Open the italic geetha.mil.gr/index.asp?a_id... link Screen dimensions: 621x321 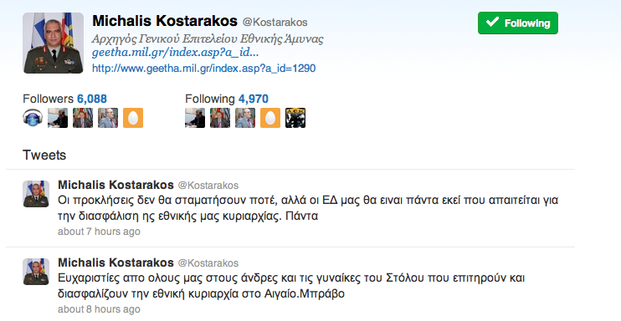click(x=175, y=53)
